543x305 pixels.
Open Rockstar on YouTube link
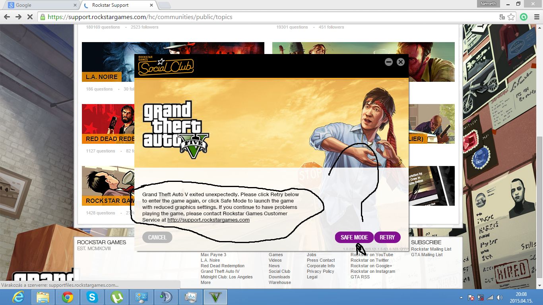(x=372, y=255)
